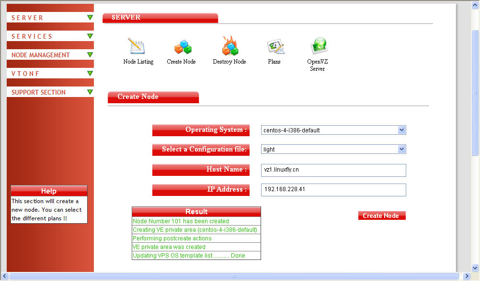Click the horizontal scrollbar right arrow
The image size is (480, 281).
(466, 276)
